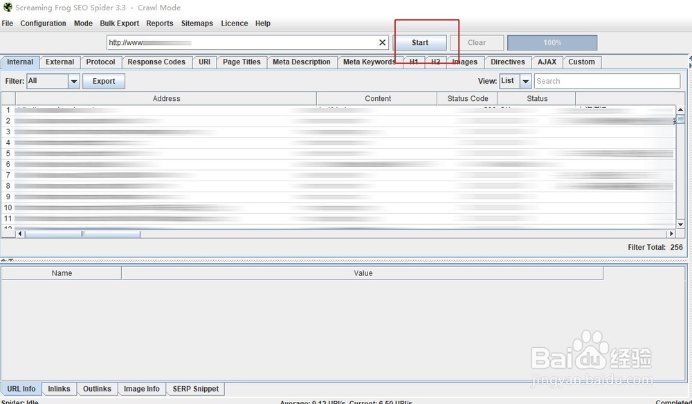Sort by the Address column header

(166, 98)
